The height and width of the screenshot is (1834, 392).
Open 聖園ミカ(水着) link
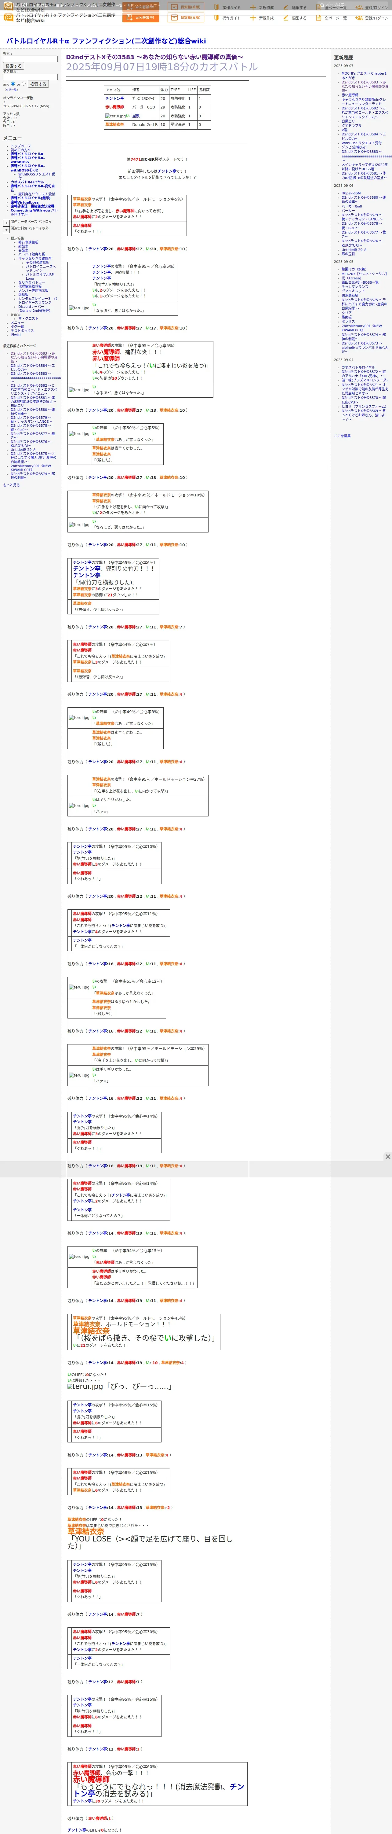(x=354, y=269)
